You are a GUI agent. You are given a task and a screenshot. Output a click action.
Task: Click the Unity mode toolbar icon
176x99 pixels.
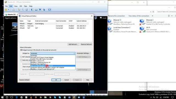(44, 10)
